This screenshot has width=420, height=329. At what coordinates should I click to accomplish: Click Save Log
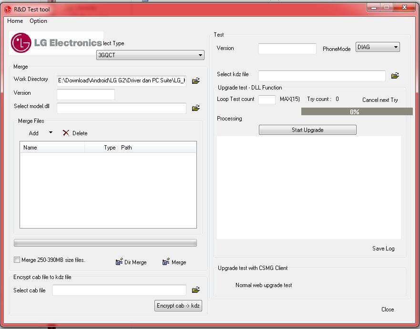point(383,249)
